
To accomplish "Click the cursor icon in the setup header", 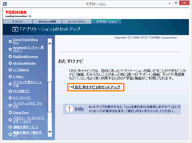I will pyautogui.click(x=15, y=29).
